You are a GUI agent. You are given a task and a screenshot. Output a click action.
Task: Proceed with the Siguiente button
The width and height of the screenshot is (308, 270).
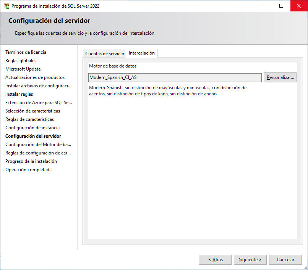[250, 260]
